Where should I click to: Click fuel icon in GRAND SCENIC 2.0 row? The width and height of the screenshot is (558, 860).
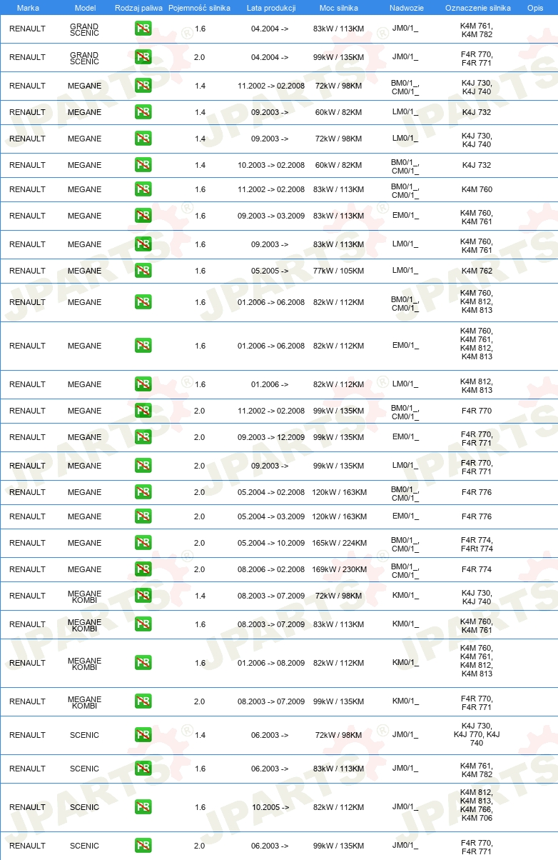pyautogui.click(x=143, y=57)
